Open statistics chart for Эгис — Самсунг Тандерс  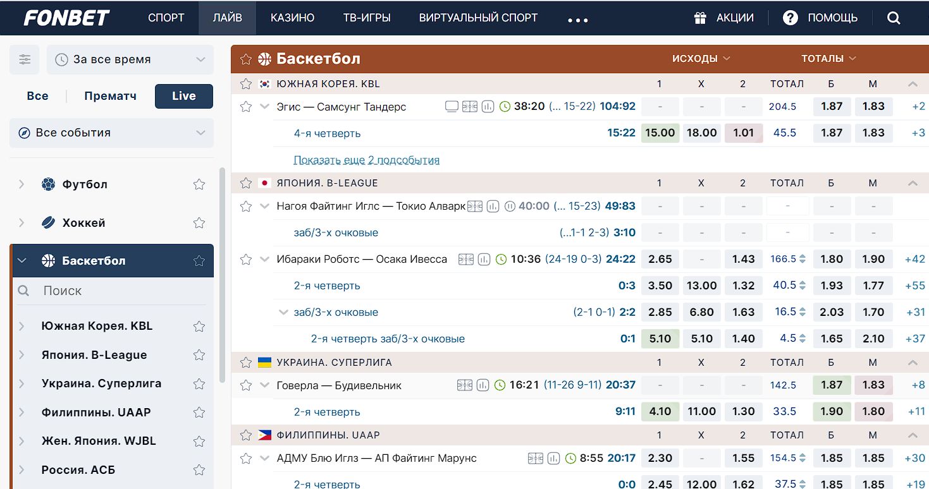488,106
